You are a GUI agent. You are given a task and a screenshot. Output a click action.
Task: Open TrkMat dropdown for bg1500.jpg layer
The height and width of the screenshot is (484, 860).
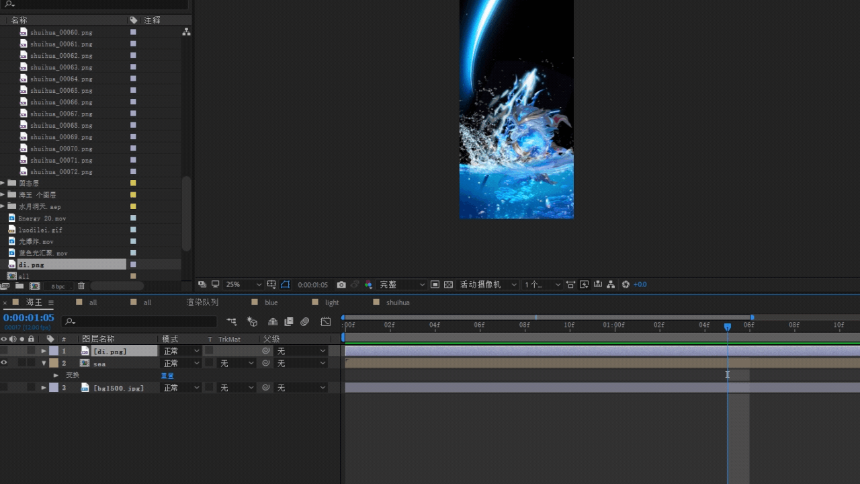237,387
